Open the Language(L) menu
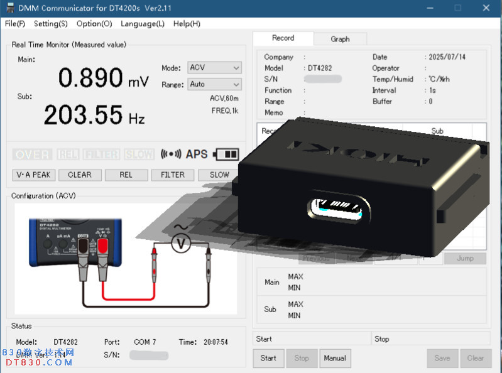The height and width of the screenshot is (373, 502). tap(142, 24)
